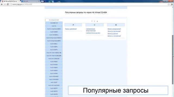Screen dimensions: 174x97
Task: Open Фильтр топливный link
Action: 114,36
